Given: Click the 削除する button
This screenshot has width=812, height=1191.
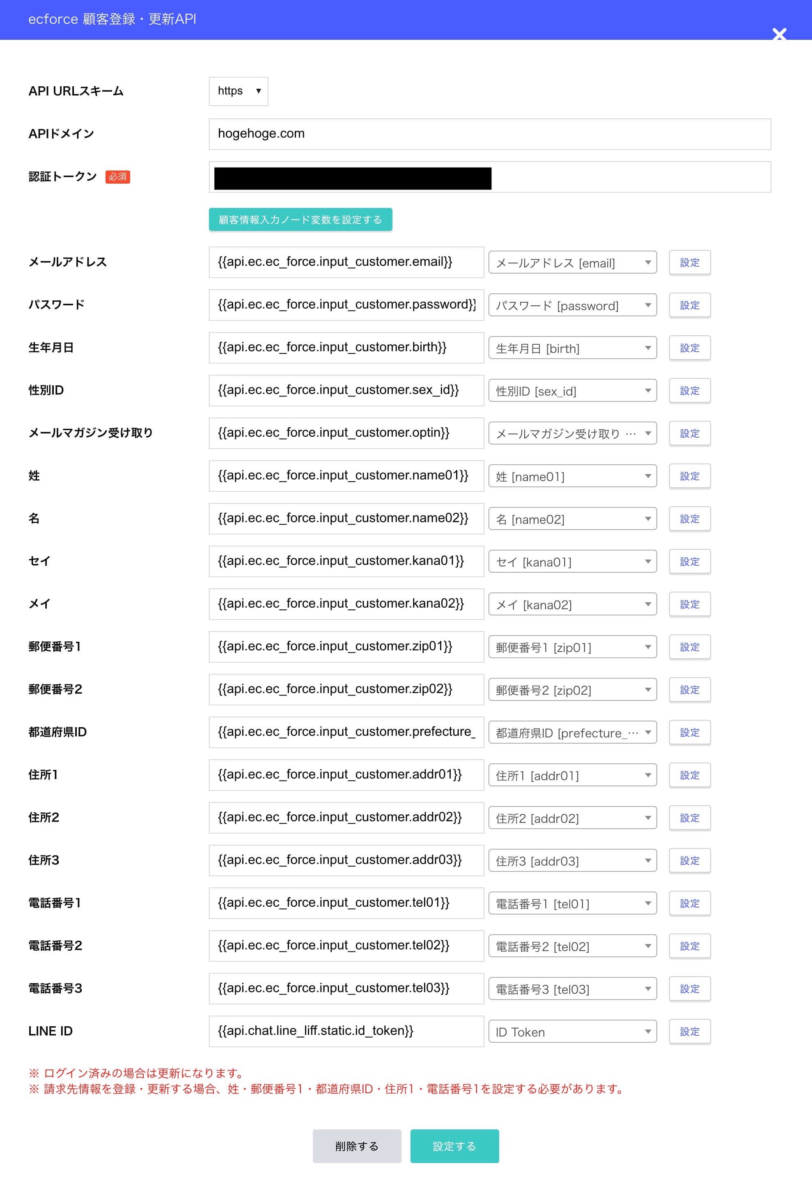Looking at the screenshot, I should tap(357, 1146).
